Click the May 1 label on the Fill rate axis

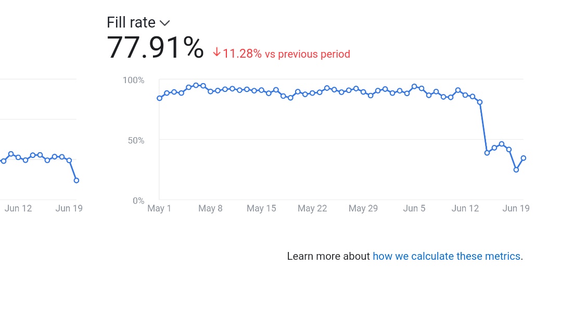[159, 208]
